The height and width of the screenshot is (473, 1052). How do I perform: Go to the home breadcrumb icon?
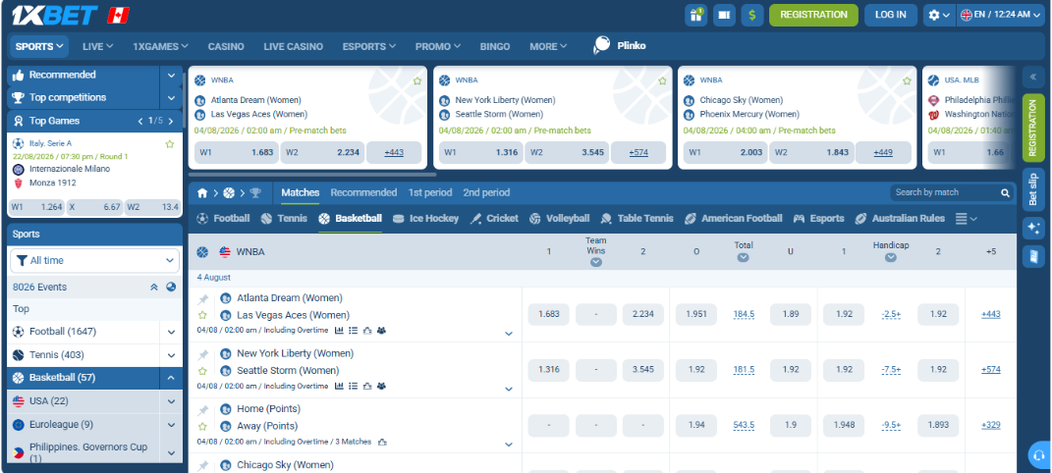click(x=202, y=193)
